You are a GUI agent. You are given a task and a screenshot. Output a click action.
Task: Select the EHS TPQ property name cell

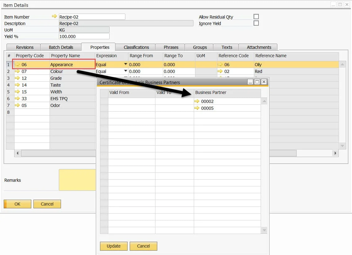click(x=72, y=98)
